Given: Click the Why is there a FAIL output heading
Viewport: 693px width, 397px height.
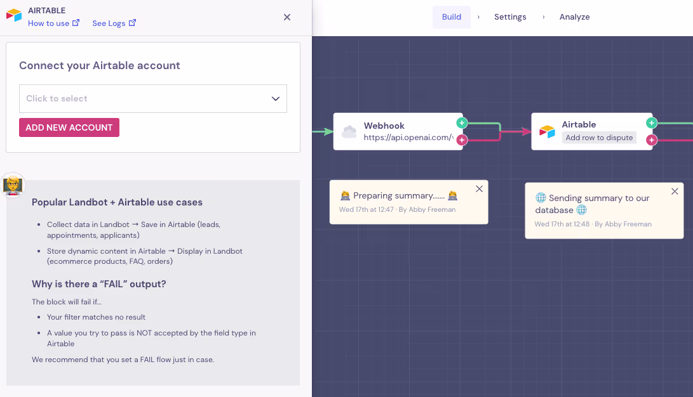Looking at the screenshot, I should tap(99, 284).
